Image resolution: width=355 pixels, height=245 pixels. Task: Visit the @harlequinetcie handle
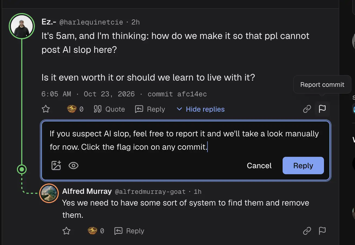tap(91, 22)
